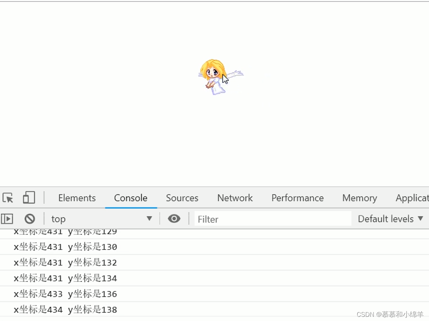Open the top context dropdown

(x=102, y=219)
